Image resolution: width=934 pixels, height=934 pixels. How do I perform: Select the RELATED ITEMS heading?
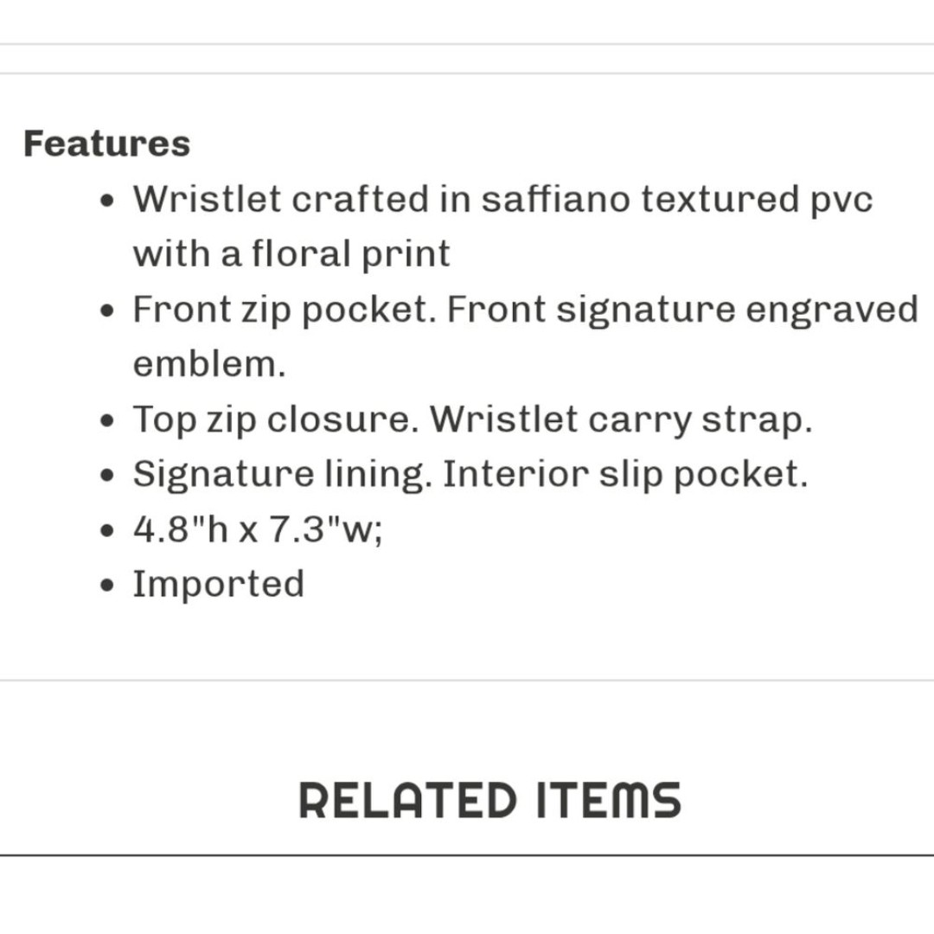tap(489, 801)
